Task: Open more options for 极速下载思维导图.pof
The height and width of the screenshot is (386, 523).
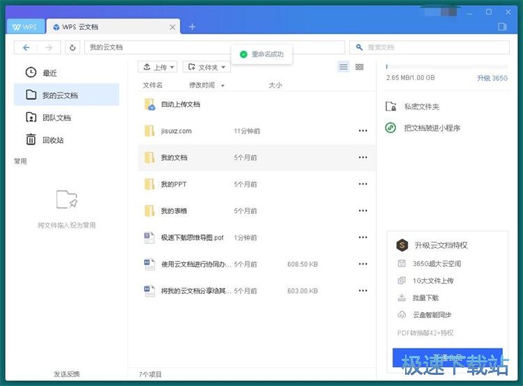Action: [363, 238]
